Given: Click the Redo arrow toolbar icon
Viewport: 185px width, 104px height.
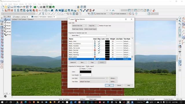Looking at the screenshot, I should (21, 7).
